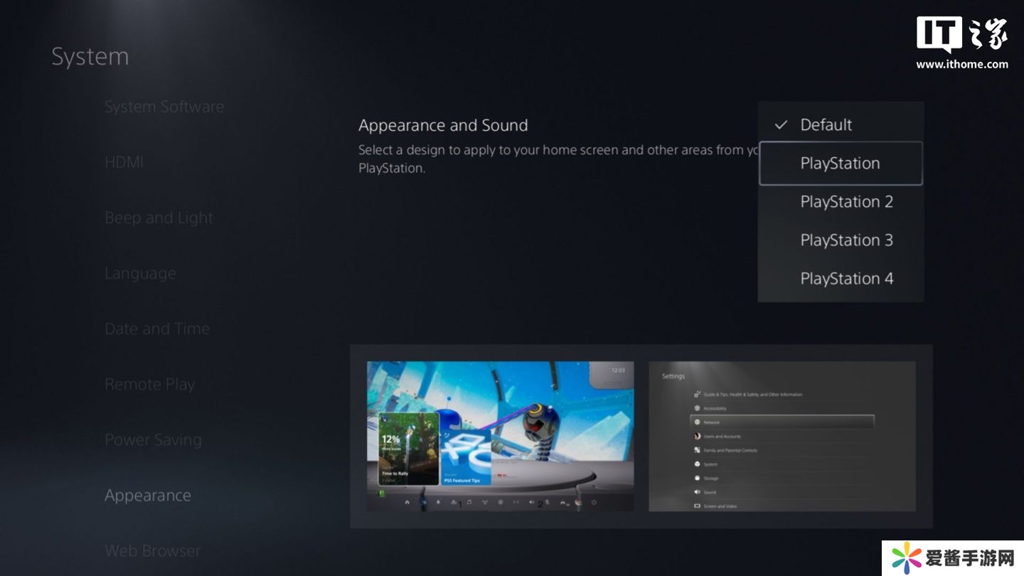Click the Accessibility icon in settings preview
The width and height of the screenshot is (1024, 576).
point(697,408)
